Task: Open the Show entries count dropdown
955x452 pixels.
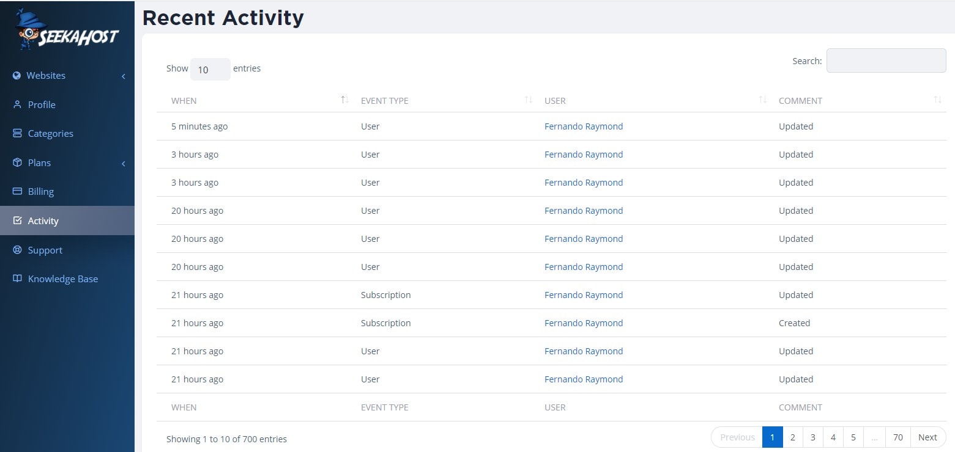Action: (x=210, y=70)
